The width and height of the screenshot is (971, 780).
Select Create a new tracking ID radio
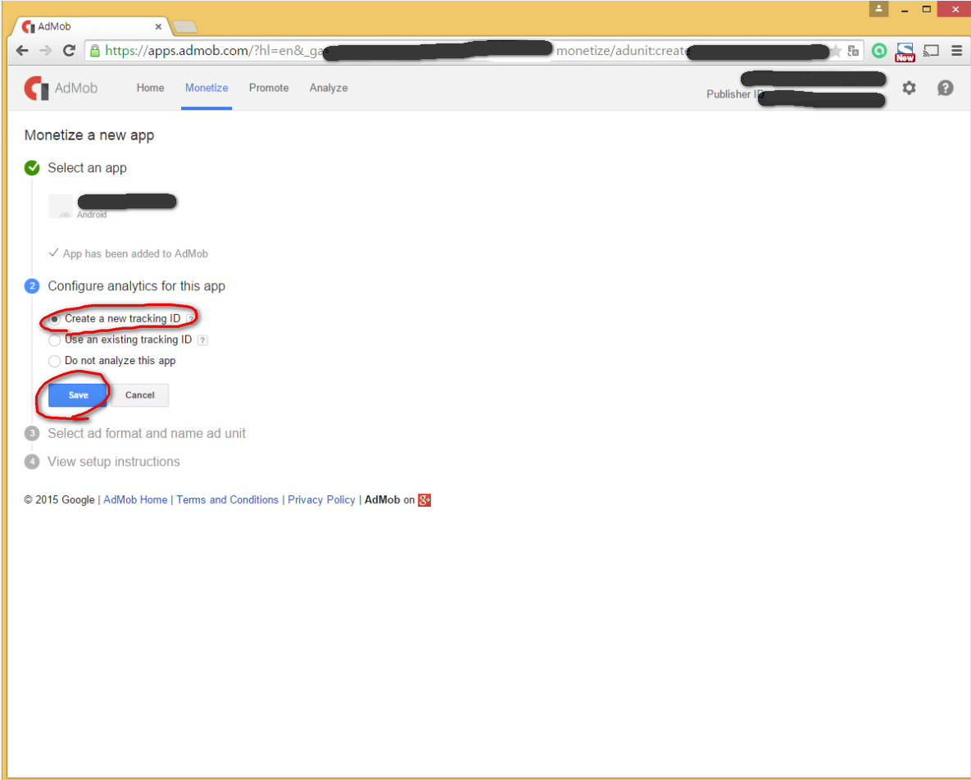[x=55, y=319]
